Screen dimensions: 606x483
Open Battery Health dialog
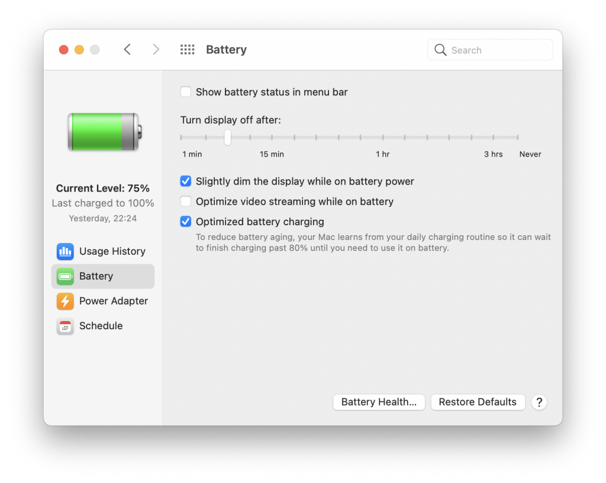pyautogui.click(x=379, y=402)
